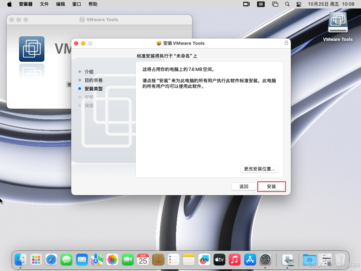Click the 目的宗卷 step in sidebar
This screenshot has width=361, height=271.
94,80
